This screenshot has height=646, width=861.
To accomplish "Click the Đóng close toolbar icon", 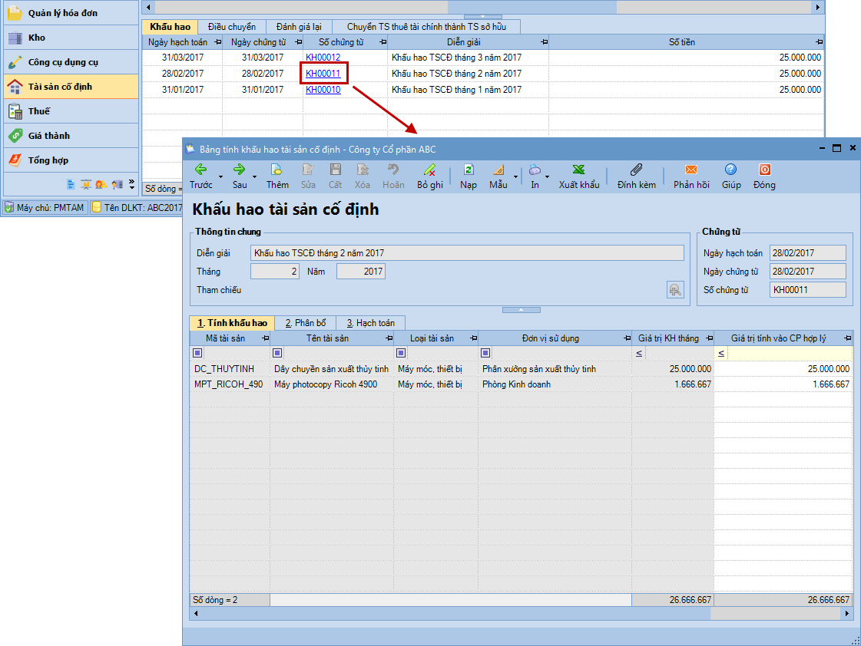I will tap(764, 170).
